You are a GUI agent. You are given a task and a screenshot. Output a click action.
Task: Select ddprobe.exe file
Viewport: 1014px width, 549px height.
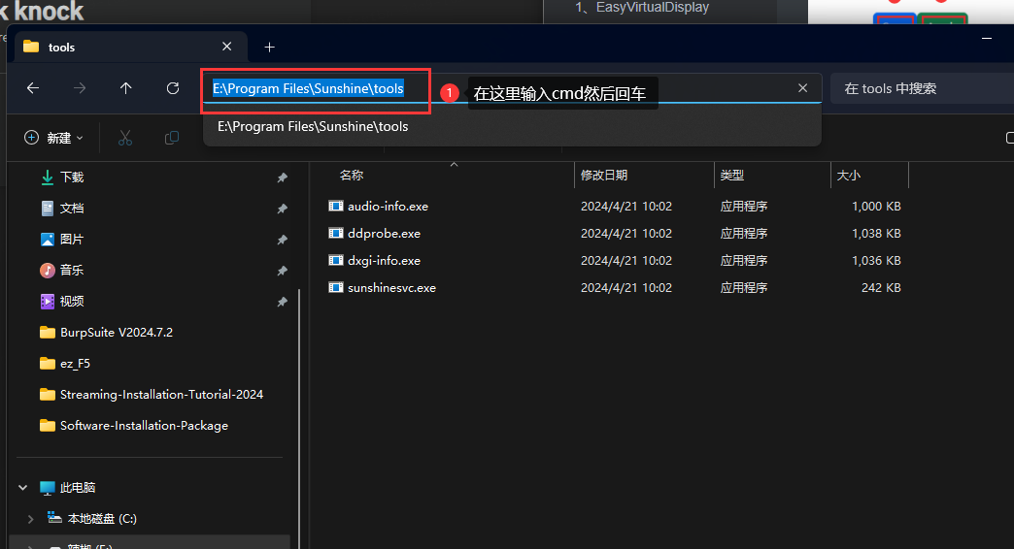(384, 233)
